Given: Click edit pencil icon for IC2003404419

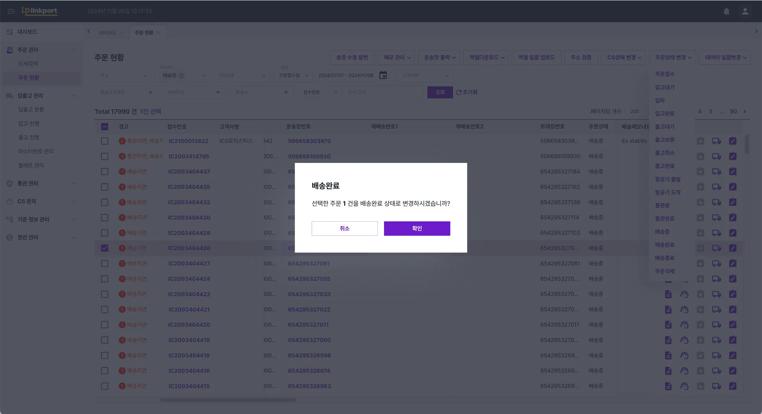Looking at the screenshot, I should pyautogui.click(x=733, y=340).
